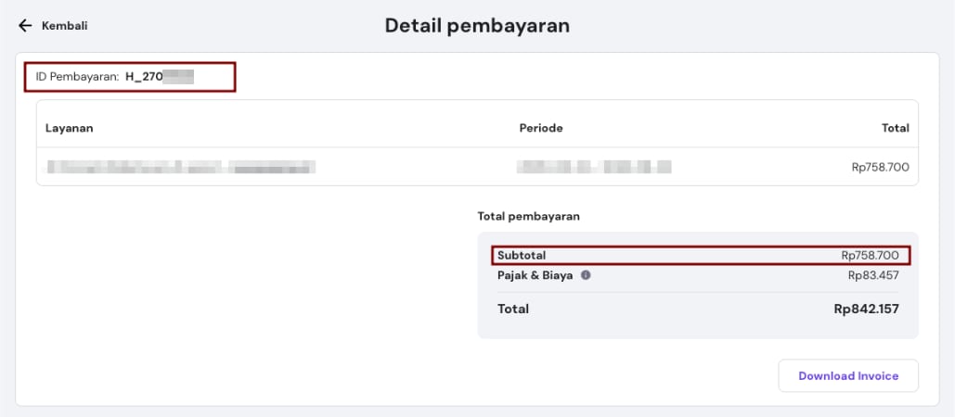
Task: Click the ID Pembayaran label
Action: click(77, 77)
